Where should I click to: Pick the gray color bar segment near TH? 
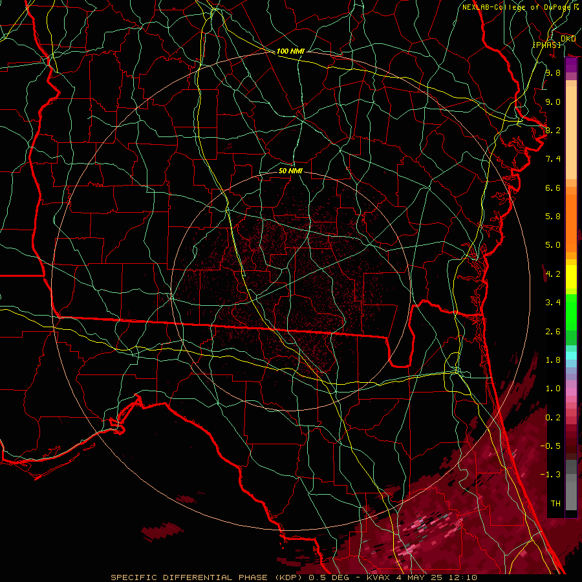point(571,496)
